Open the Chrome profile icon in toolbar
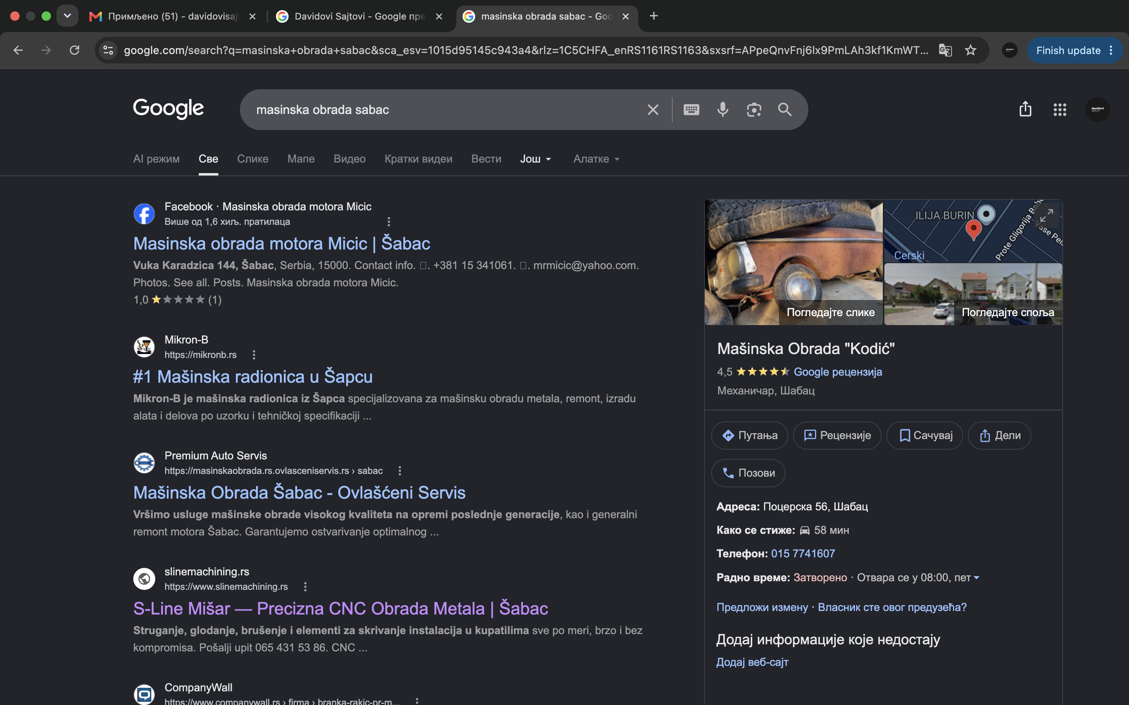Image resolution: width=1129 pixels, height=705 pixels. 1009,51
